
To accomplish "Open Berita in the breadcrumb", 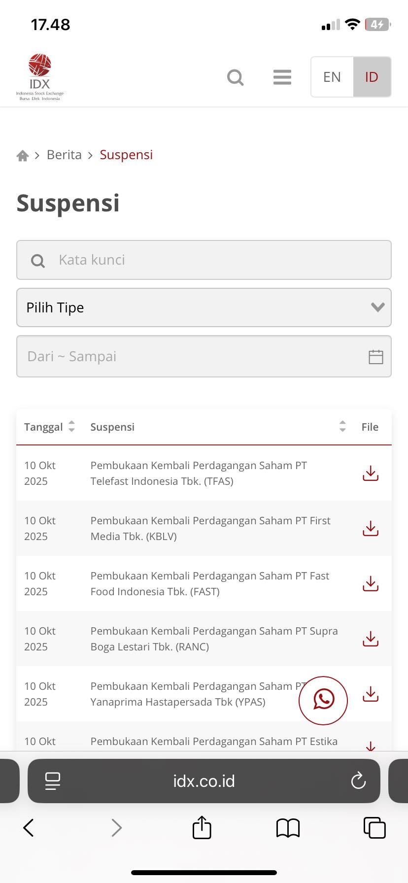I will point(64,155).
